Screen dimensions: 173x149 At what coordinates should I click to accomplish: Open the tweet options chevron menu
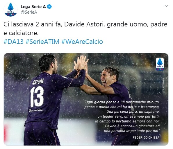(166, 6)
